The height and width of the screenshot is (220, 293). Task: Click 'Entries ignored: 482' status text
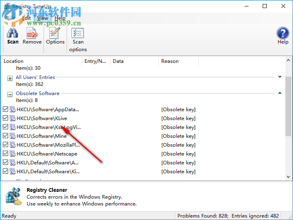(x=255, y=216)
